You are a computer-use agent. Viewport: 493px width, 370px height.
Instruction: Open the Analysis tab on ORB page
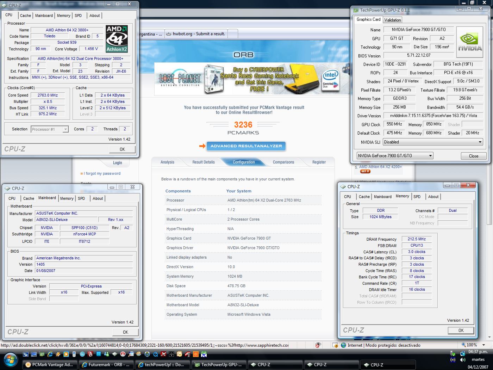click(167, 162)
